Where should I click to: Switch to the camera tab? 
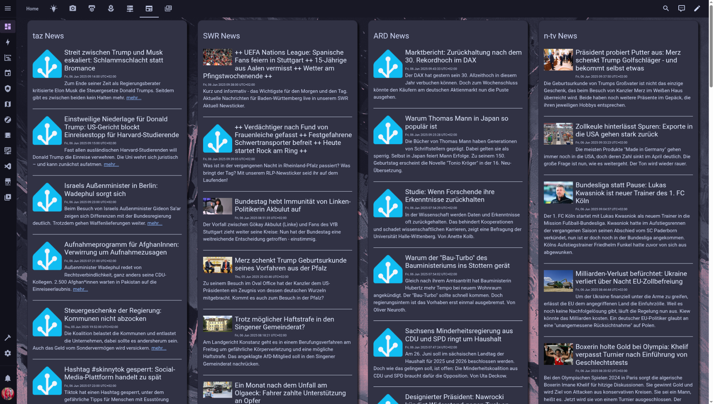point(73,9)
